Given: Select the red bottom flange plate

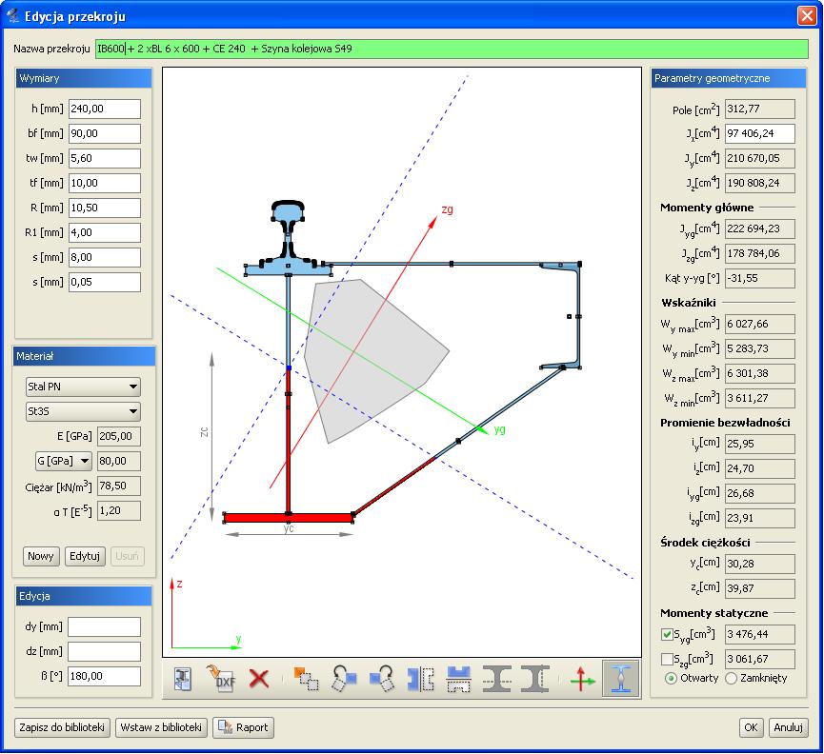Looking at the screenshot, I should coord(288,518).
